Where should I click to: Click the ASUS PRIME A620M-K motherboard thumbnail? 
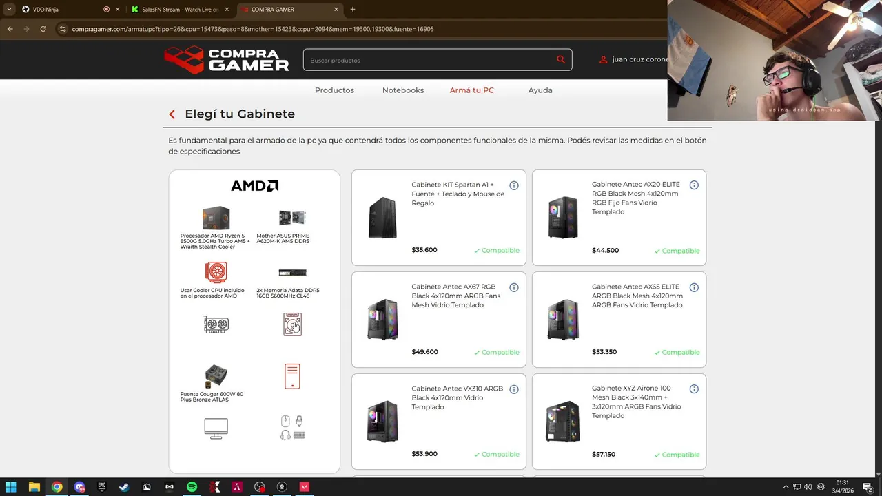pyautogui.click(x=292, y=218)
